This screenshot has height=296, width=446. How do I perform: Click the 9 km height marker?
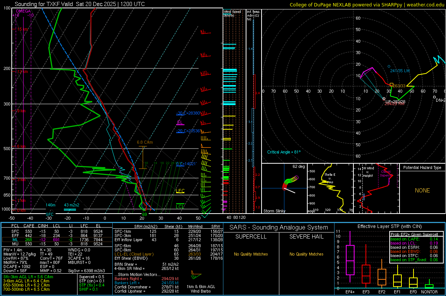(21, 111)
